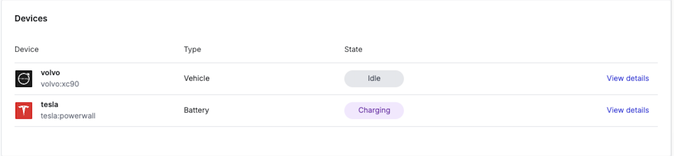Select the volvo vehicle table row
The width and height of the screenshot is (674, 156).
pos(491,79)
